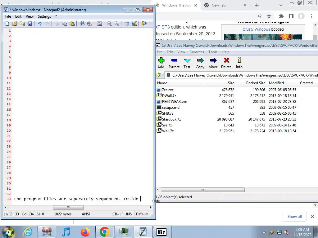Click the Crusty Windows link on the webpage
The image size is (318, 238).
[x=256, y=29]
